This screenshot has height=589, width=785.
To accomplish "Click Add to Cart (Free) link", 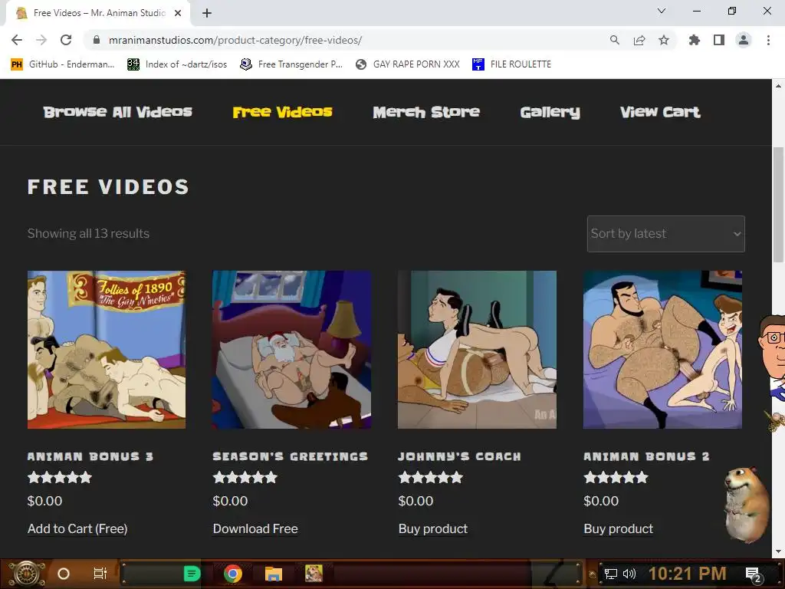I will (x=77, y=529).
